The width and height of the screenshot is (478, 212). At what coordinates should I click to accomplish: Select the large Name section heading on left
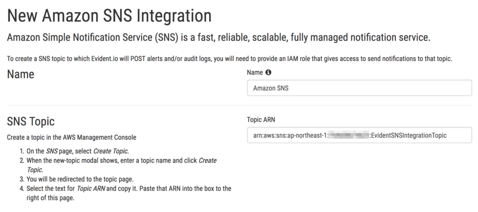pos(20,75)
